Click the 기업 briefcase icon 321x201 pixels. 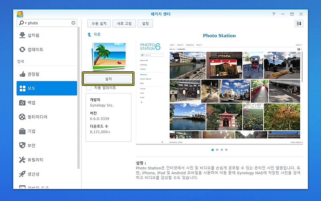[22, 131]
